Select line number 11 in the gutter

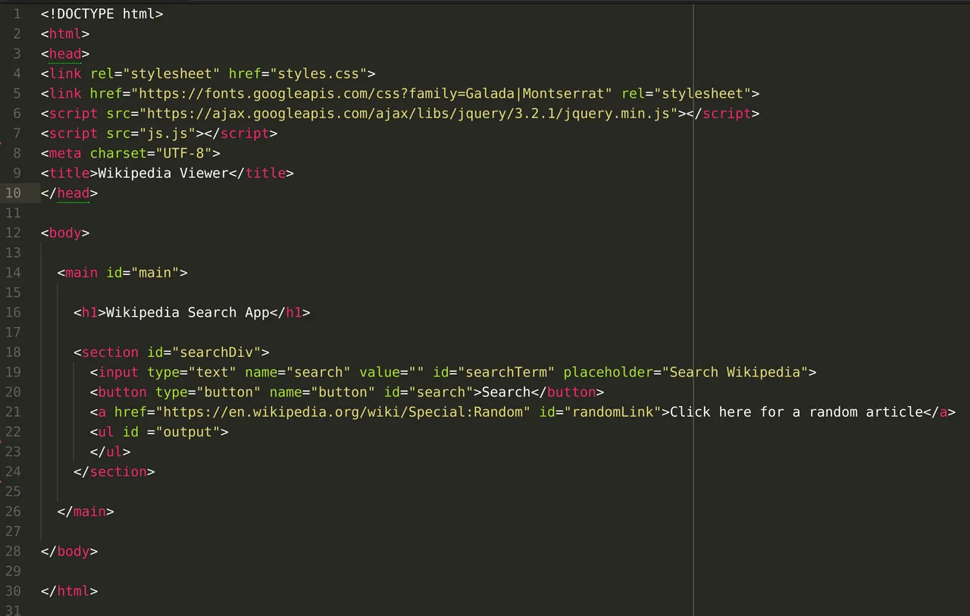[14, 213]
